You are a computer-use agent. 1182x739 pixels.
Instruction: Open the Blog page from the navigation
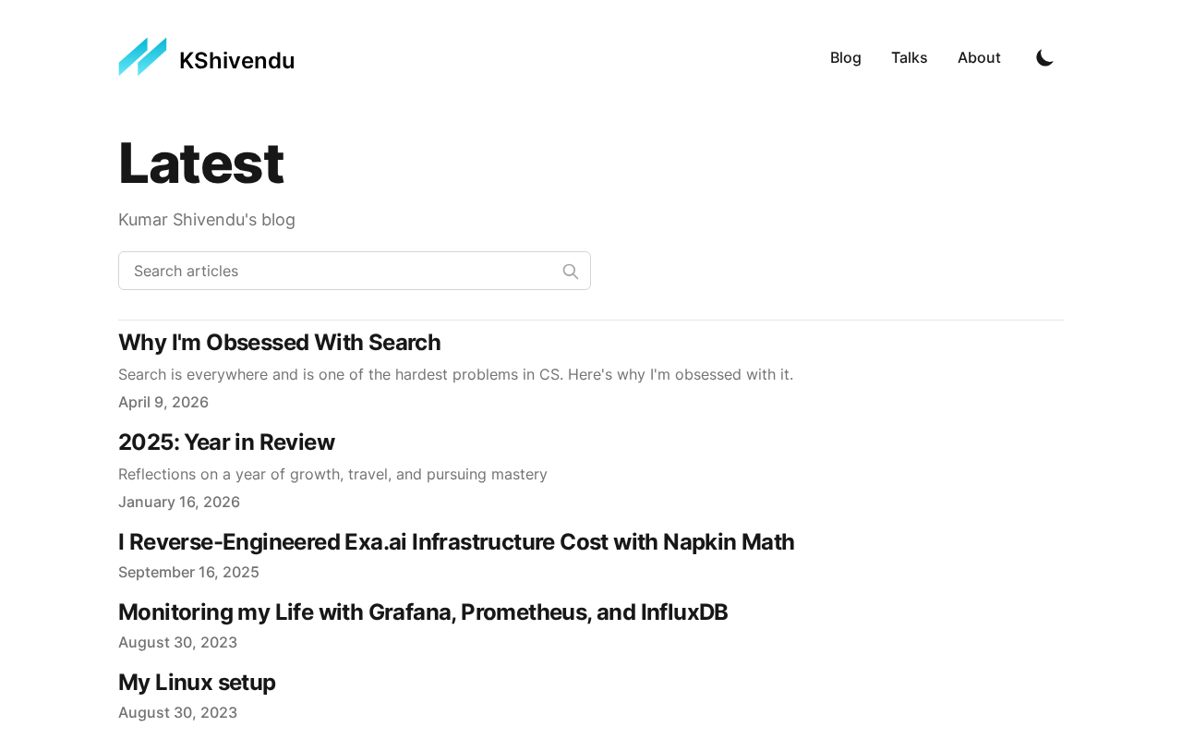tap(845, 58)
